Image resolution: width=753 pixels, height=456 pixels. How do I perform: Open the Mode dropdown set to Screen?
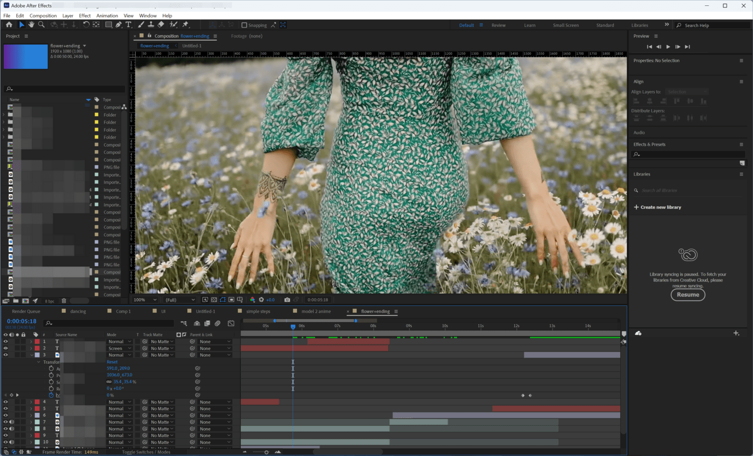coord(119,348)
